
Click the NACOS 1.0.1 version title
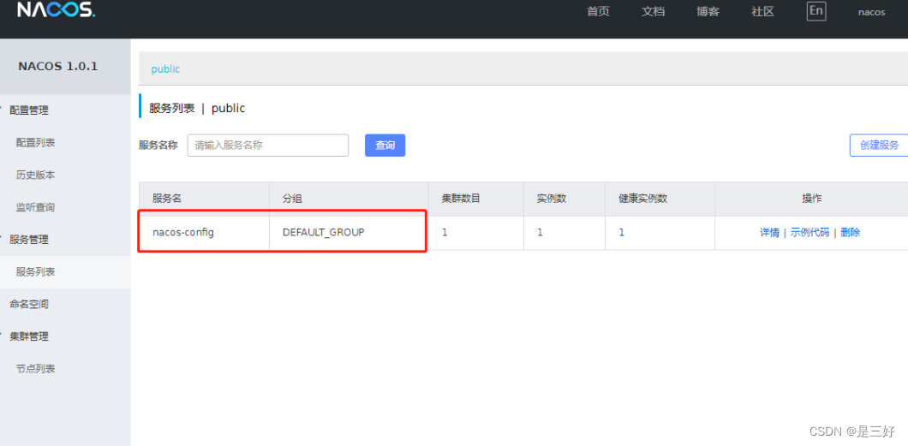[x=58, y=67]
